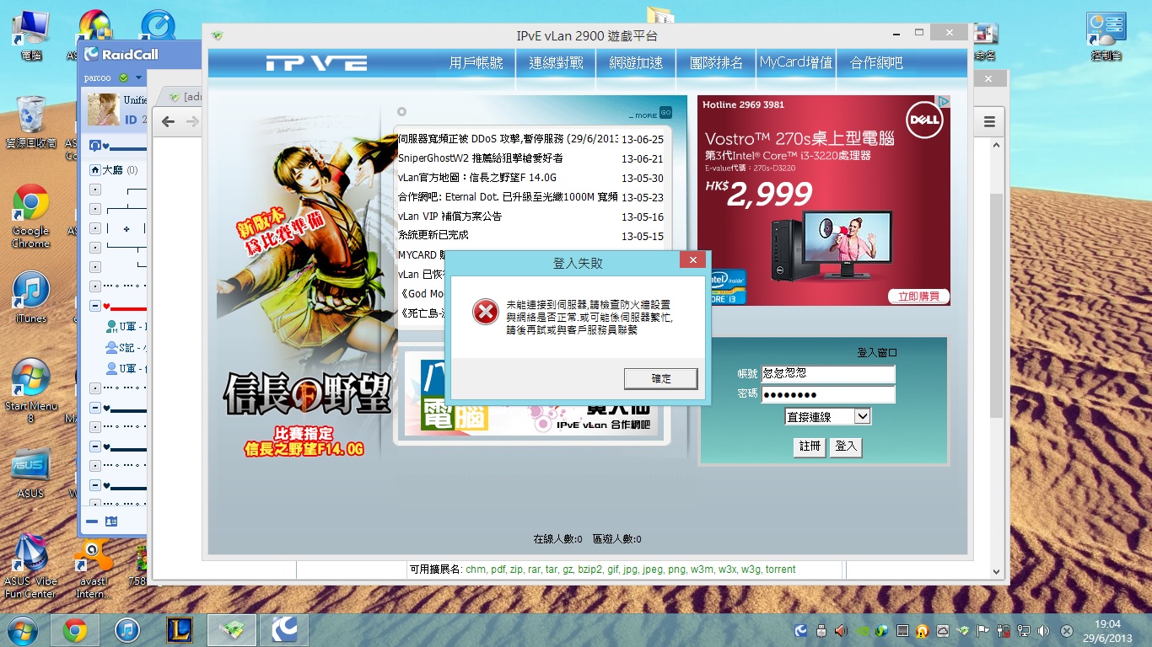Open the ASUS Vibe Fun Center shortcut
Screen dimensions: 1152x647
pyautogui.click(x=30, y=565)
